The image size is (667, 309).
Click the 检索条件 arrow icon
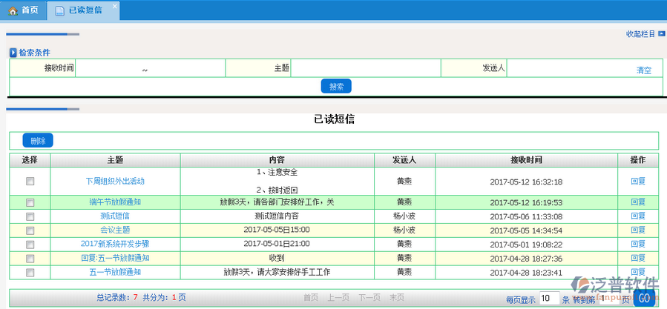(13, 53)
